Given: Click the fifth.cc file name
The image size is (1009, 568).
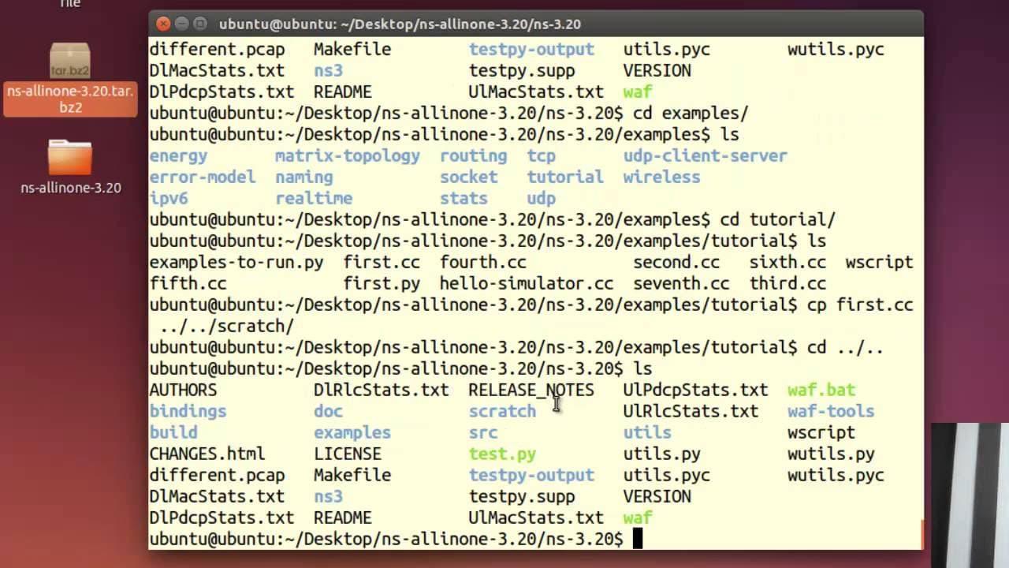Looking at the screenshot, I should click(x=188, y=284).
